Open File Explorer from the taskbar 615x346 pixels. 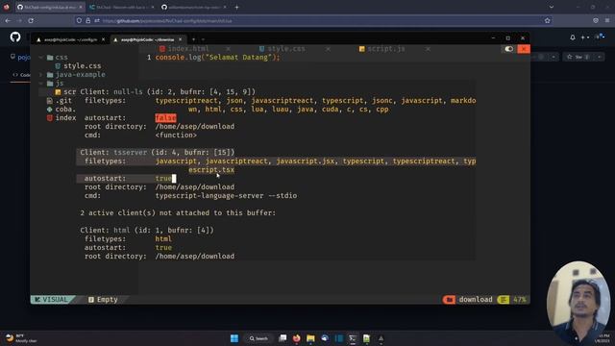pos(310,338)
